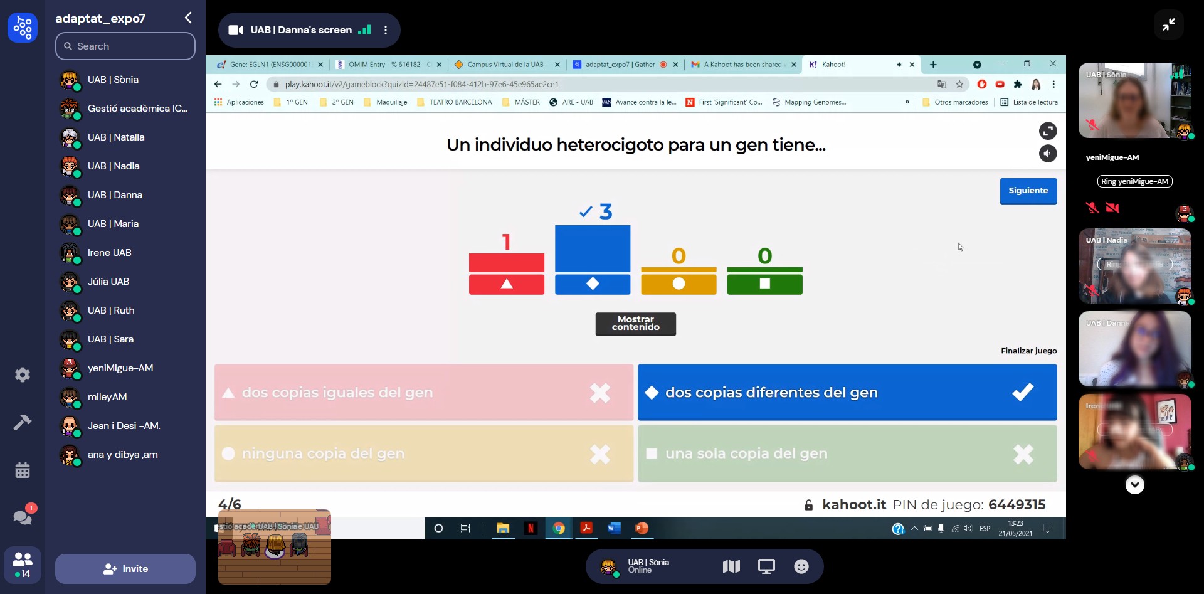This screenshot has height=594, width=1204.
Task: Open File Explorer in shared taskbar
Action: tap(503, 528)
